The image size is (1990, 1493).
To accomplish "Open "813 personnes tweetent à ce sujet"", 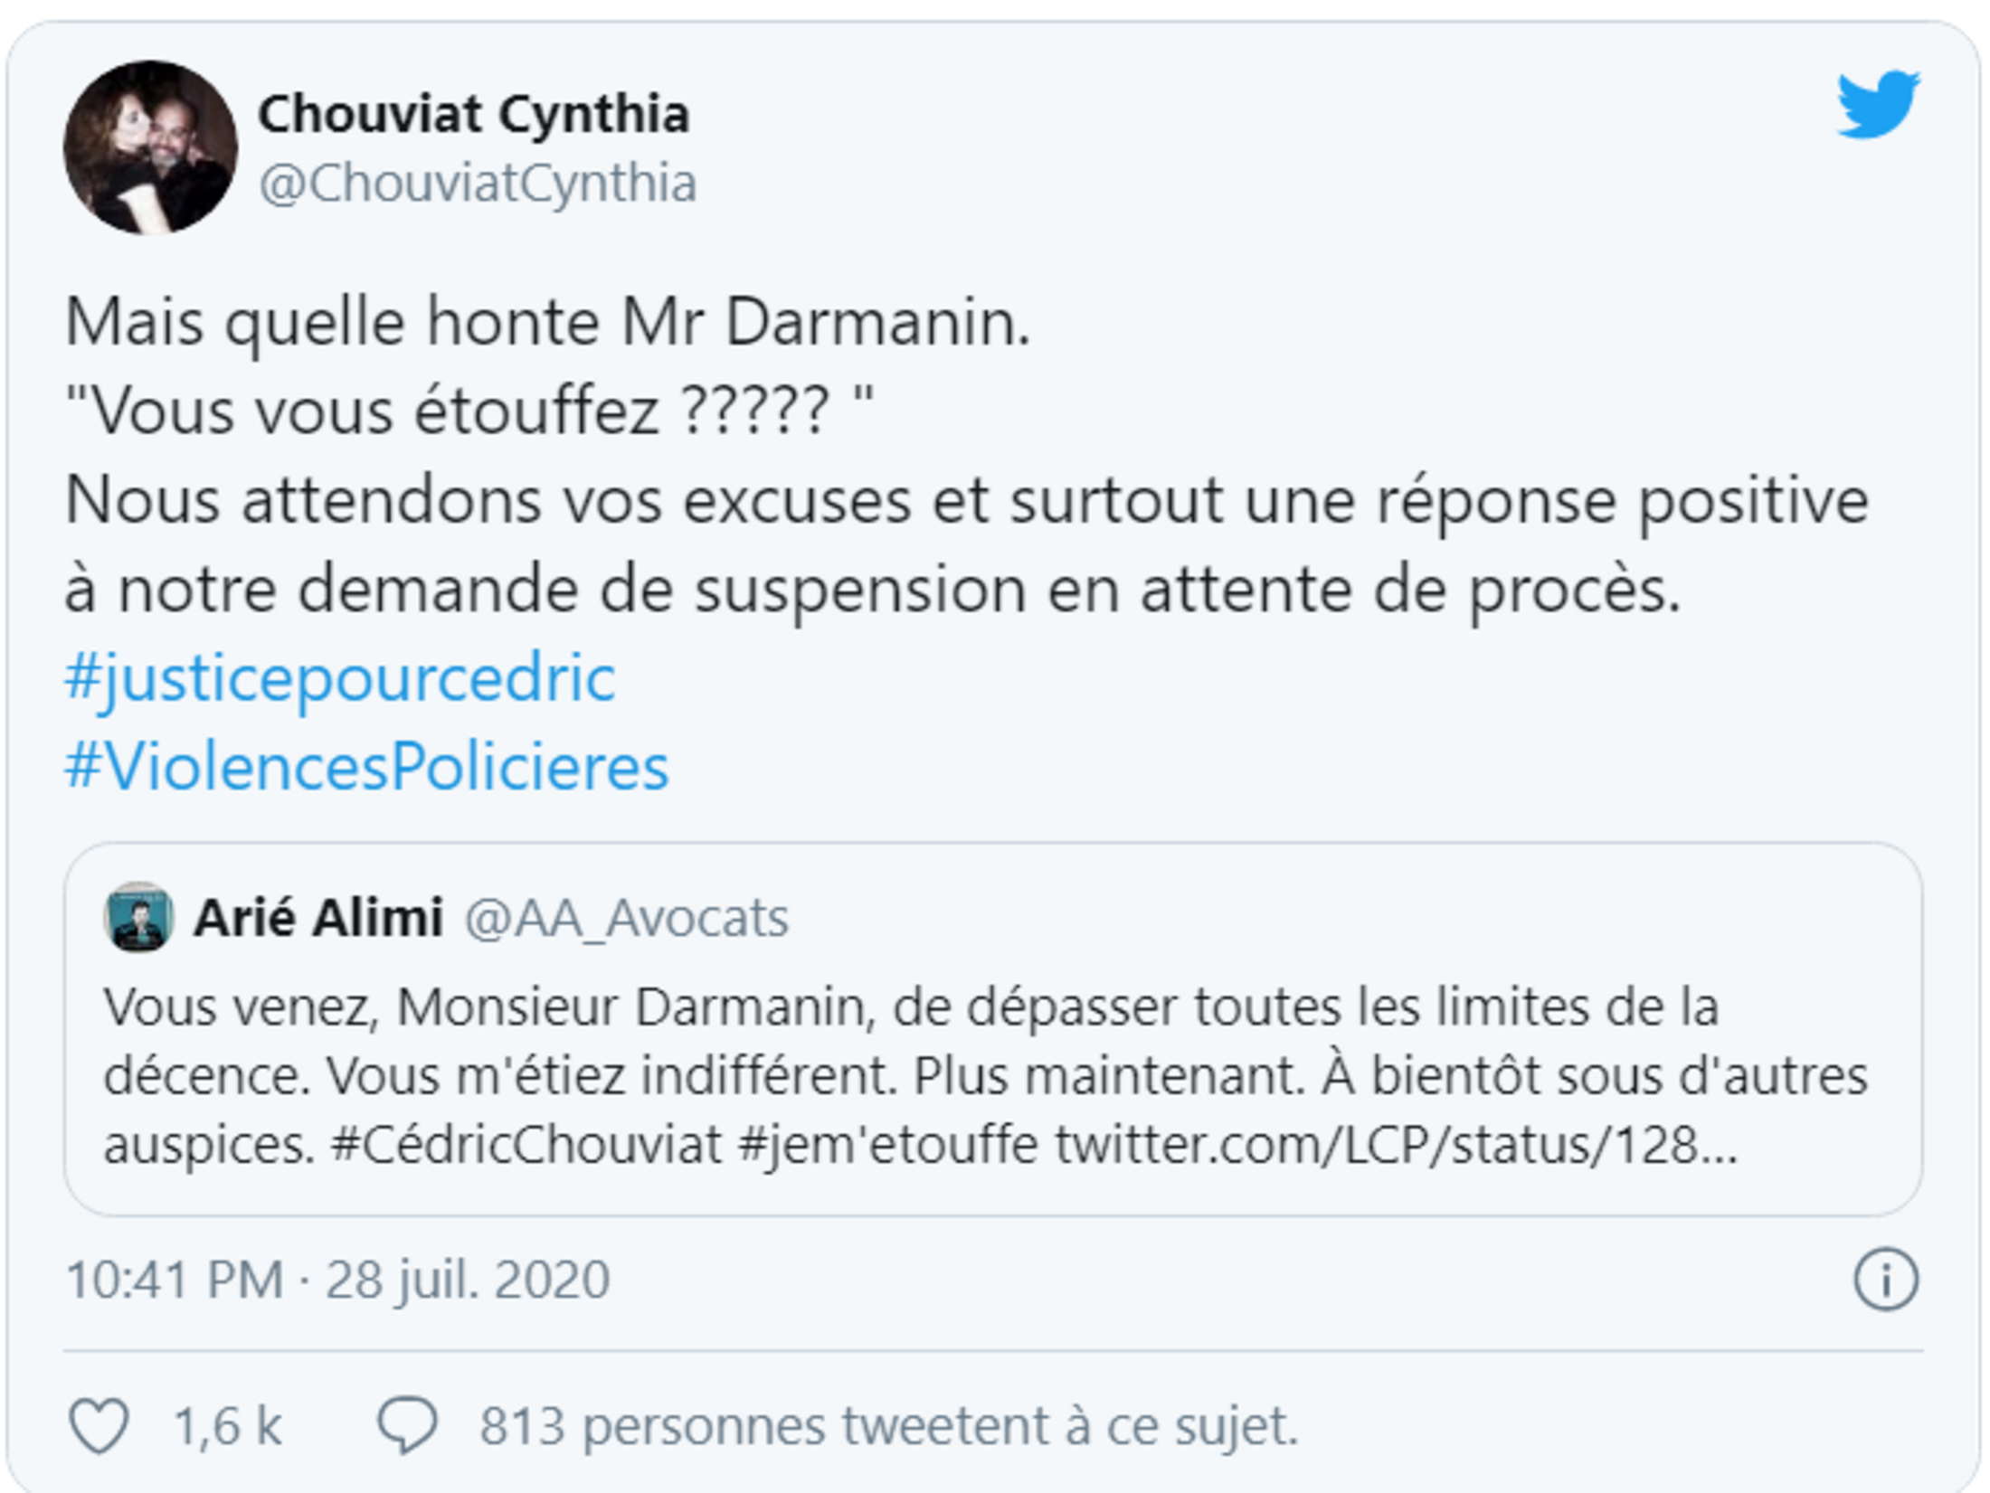I will click(888, 1426).
